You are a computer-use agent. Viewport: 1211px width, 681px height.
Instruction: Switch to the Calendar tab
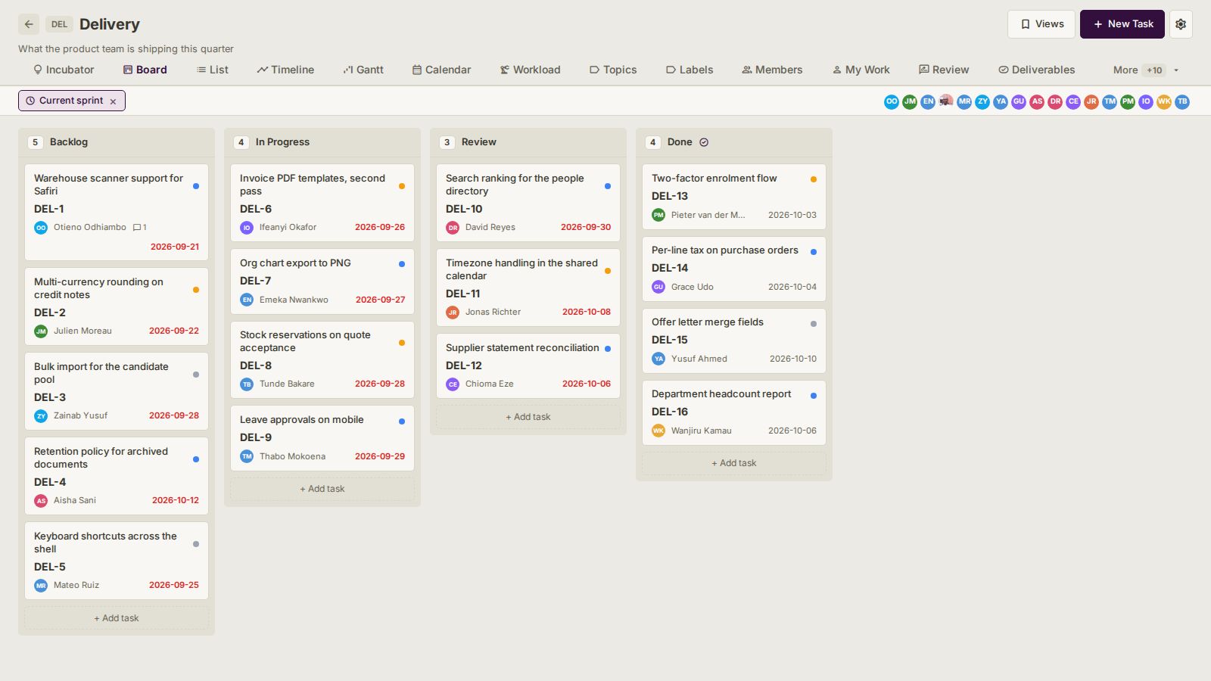pyautogui.click(x=441, y=70)
